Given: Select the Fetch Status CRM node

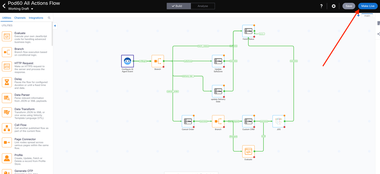Looking at the screenshot, I should [248, 31].
